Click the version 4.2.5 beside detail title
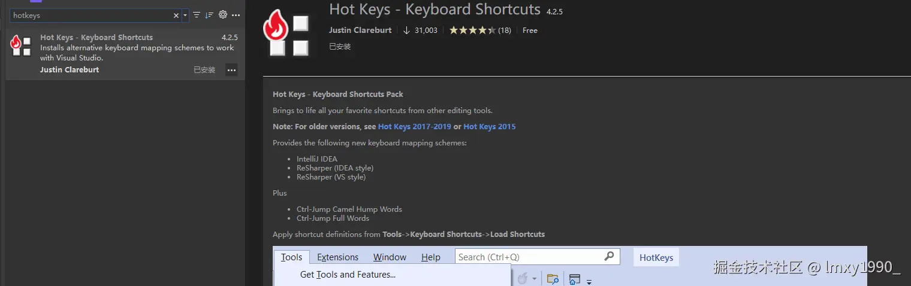911x286 pixels. (x=554, y=11)
